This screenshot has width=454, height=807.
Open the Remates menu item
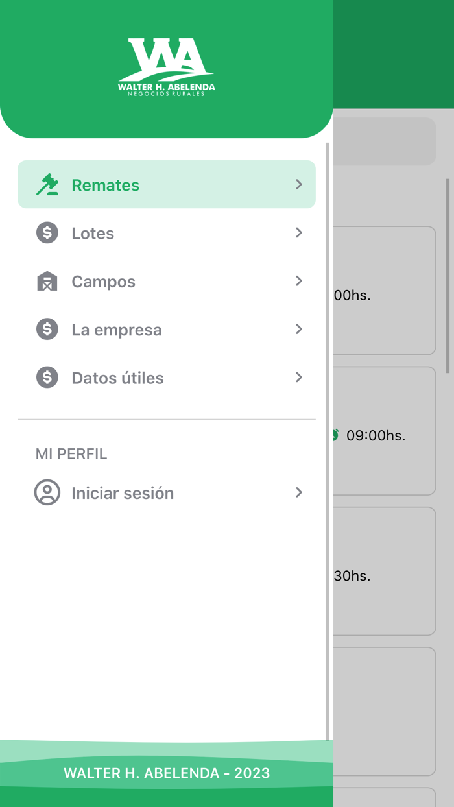tap(106, 186)
